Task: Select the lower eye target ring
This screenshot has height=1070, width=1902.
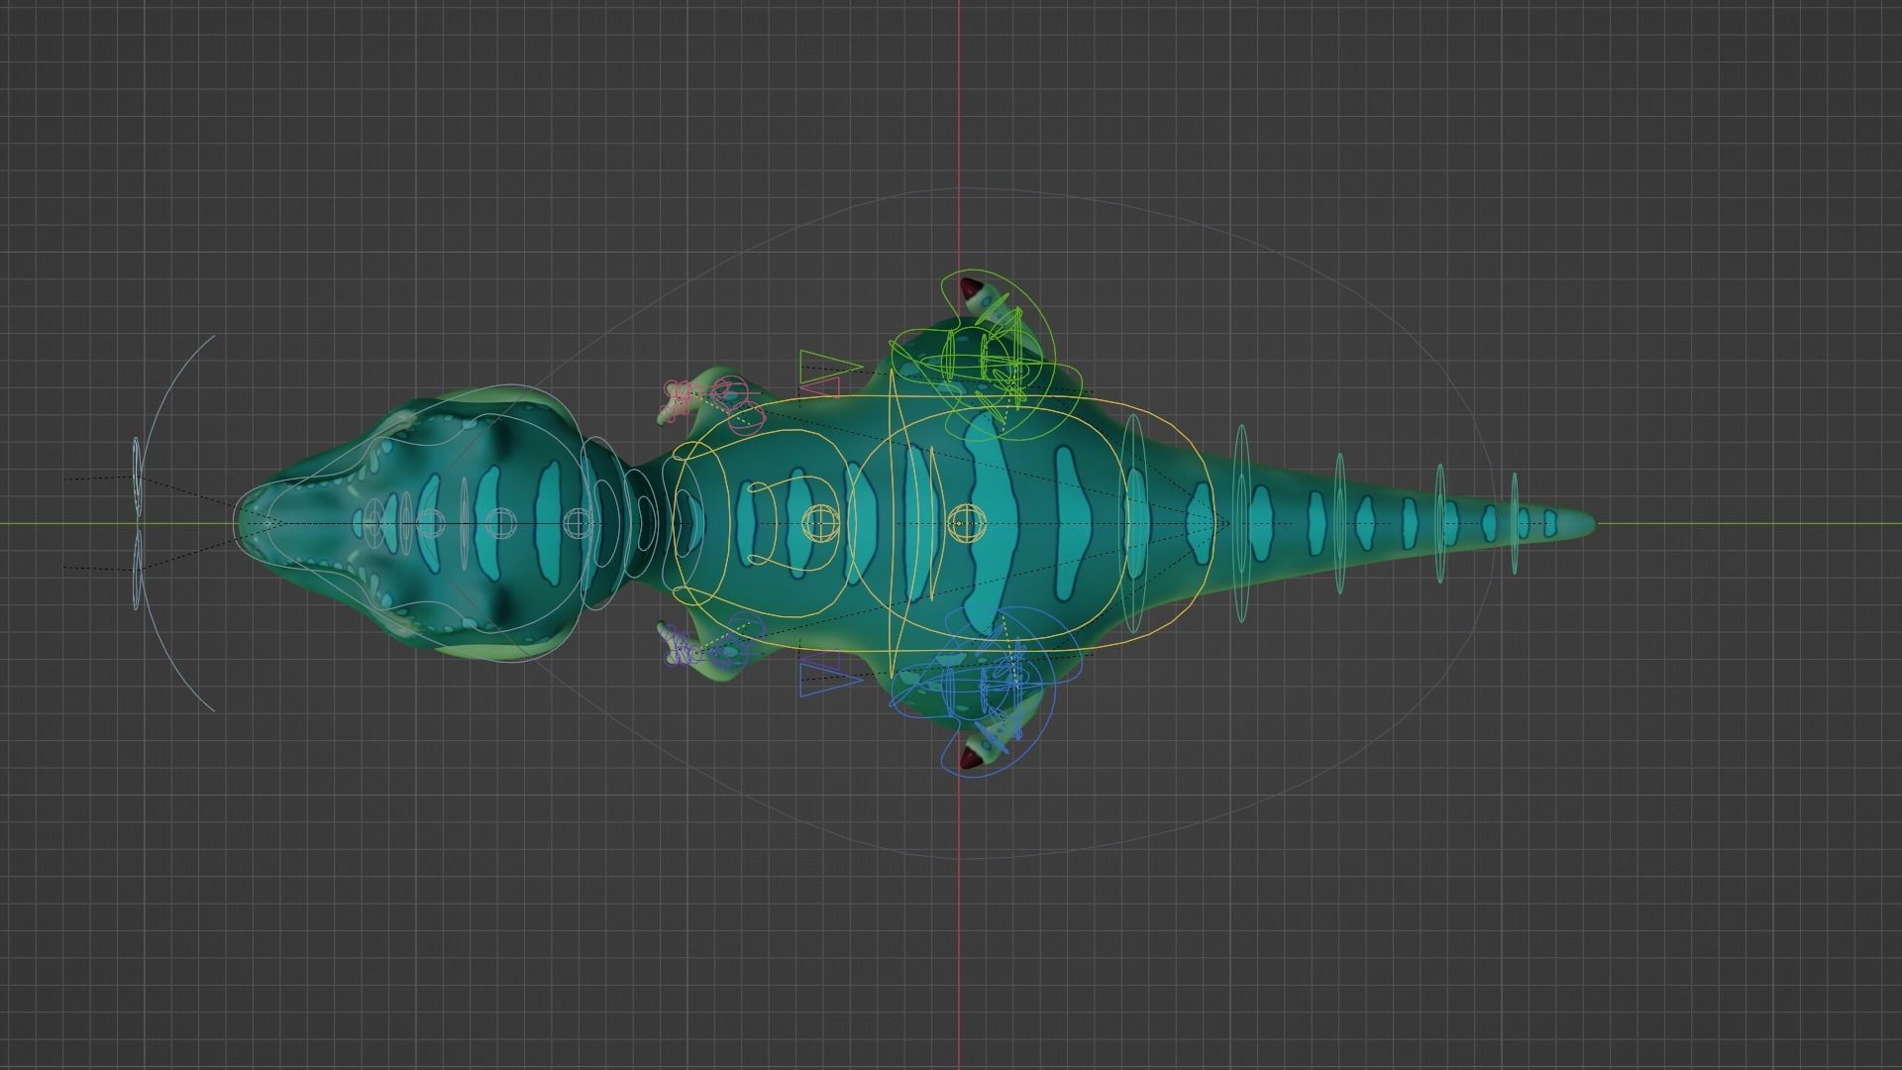Action: click(x=138, y=568)
